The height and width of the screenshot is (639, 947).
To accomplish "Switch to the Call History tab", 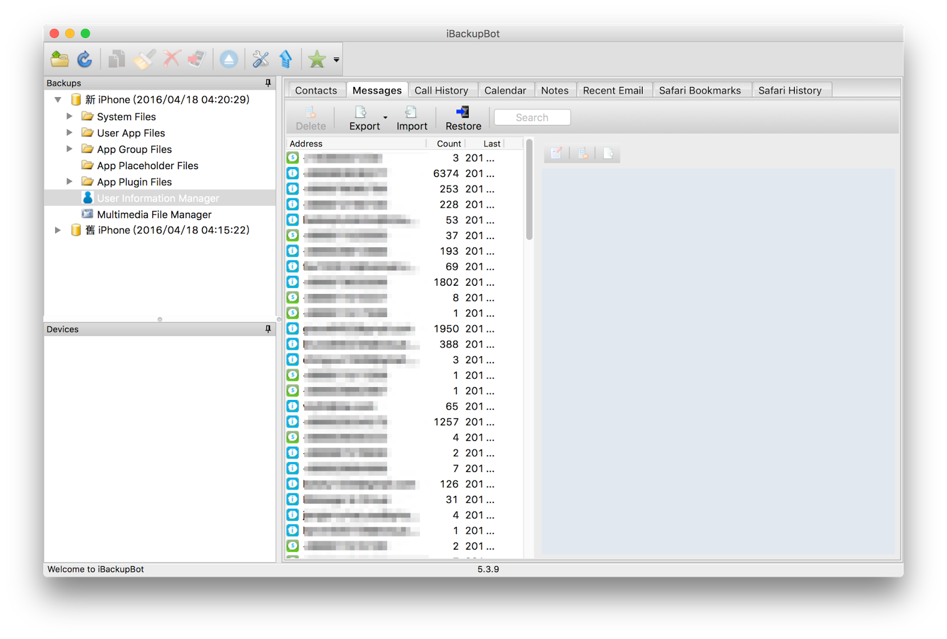I will click(442, 91).
